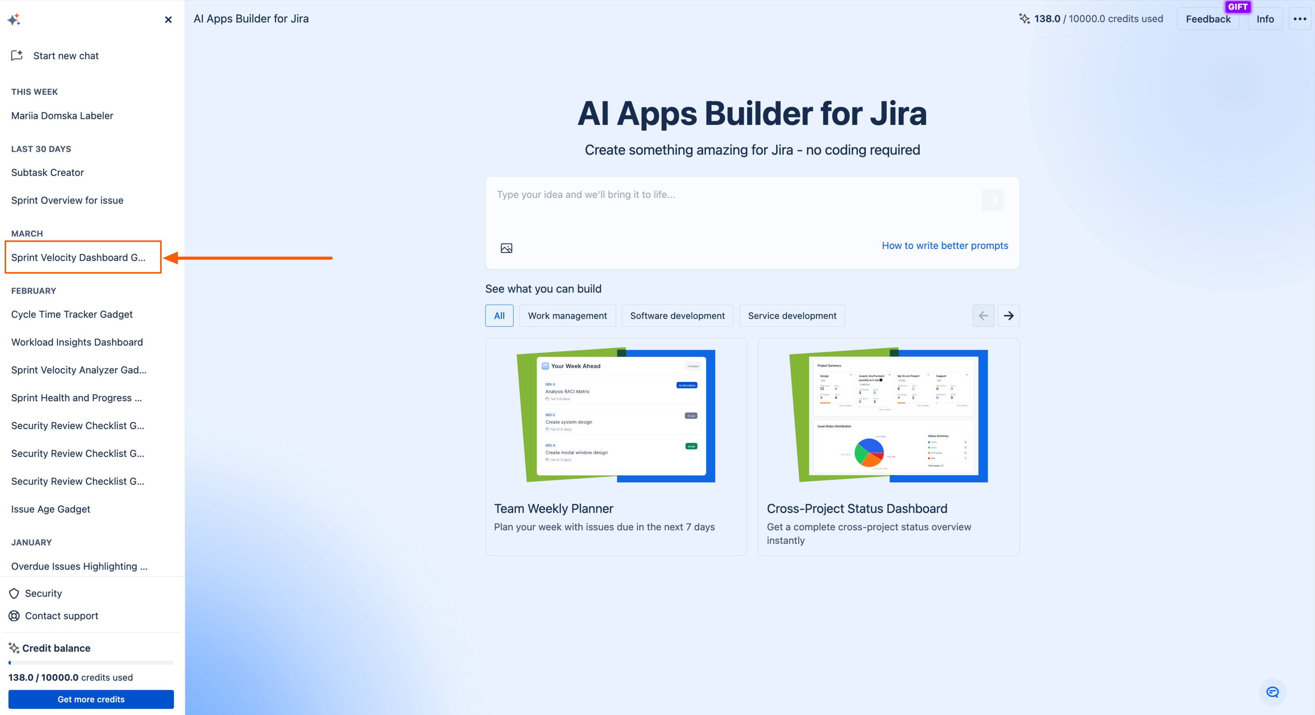The width and height of the screenshot is (1315, 715).
Task: Open Sprint Velocity Analyzer chat
Action: 79,370
